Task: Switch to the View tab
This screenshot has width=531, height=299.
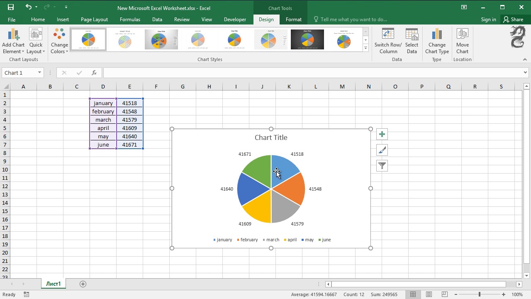Action: click(x=207, y=20)
